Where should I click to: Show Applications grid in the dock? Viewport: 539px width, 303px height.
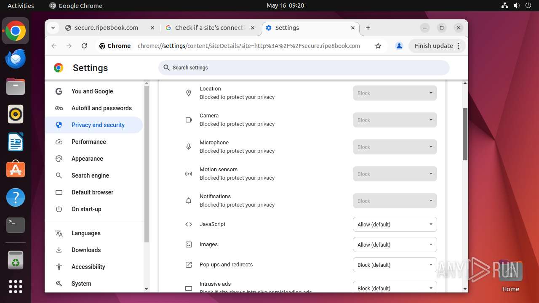coord(16,287)
